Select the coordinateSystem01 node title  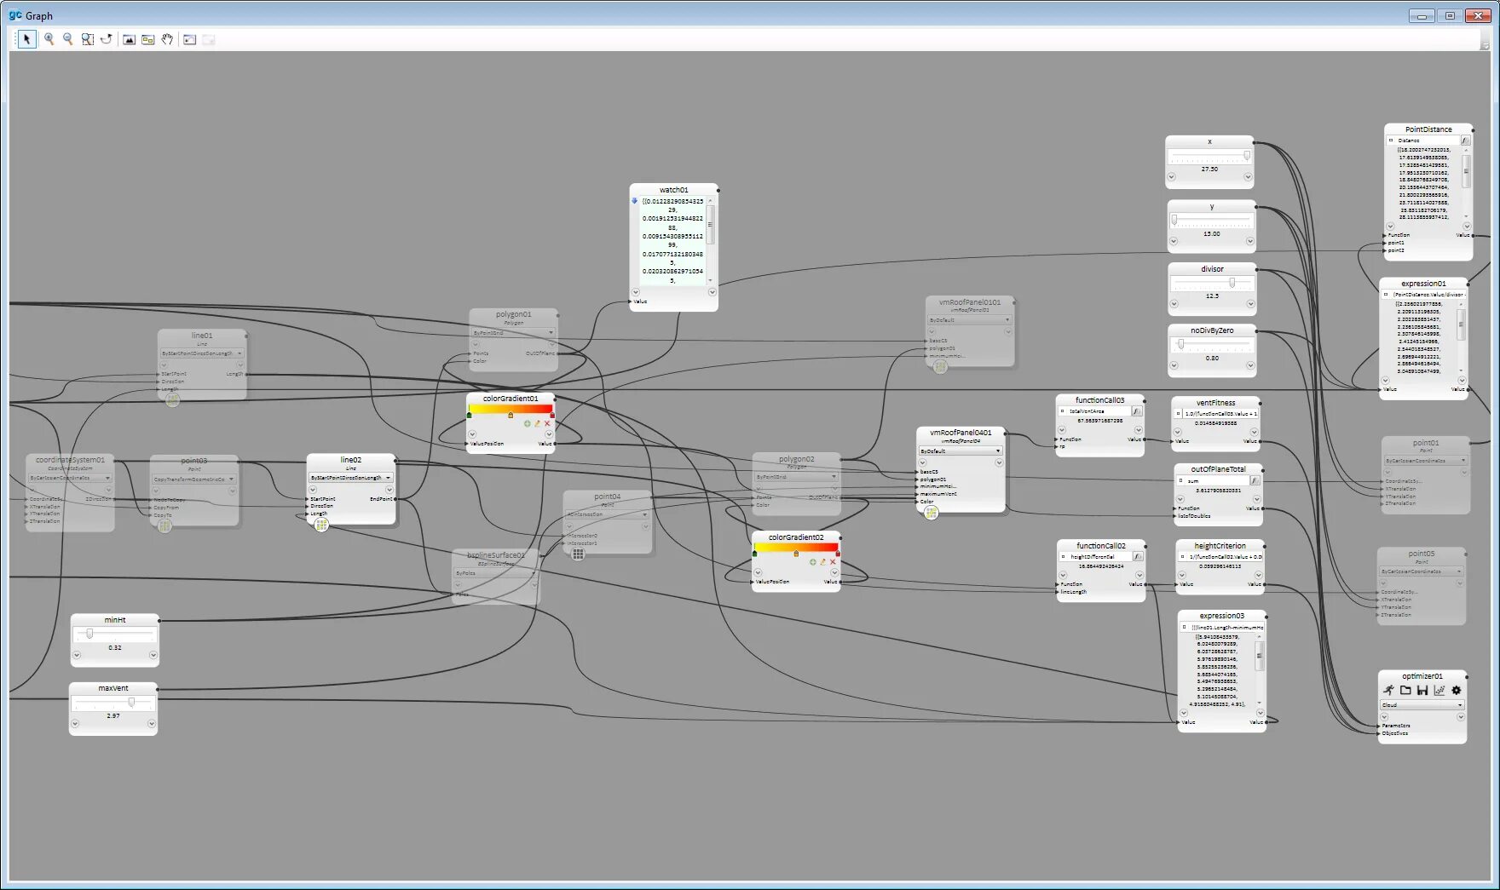pyautogui.click(x=70, y=460)
